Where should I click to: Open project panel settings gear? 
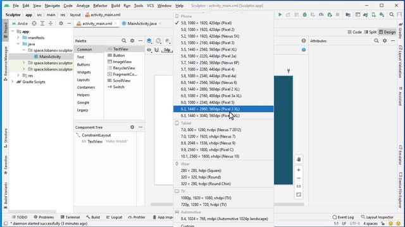click(x=61, y=23)
